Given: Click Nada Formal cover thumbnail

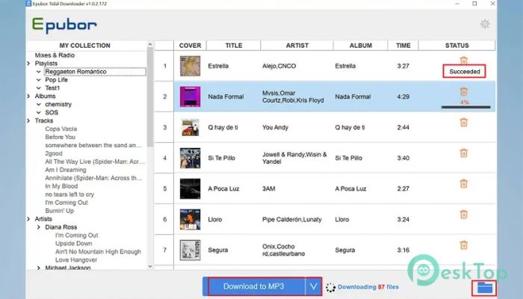Looking at the screenshot, I should coord(190,96).
